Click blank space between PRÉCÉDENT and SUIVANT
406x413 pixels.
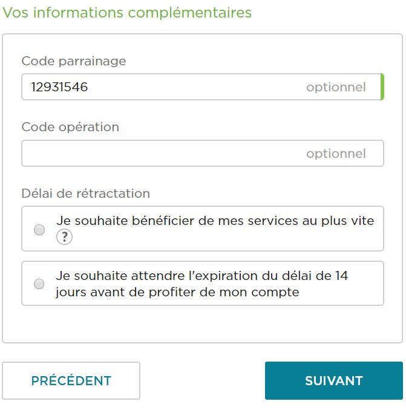203,381
